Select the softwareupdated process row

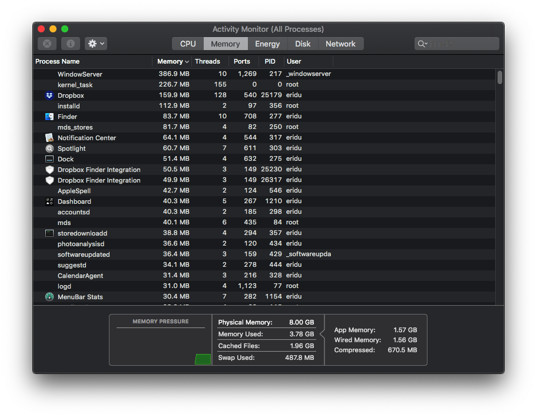[264, 254]
